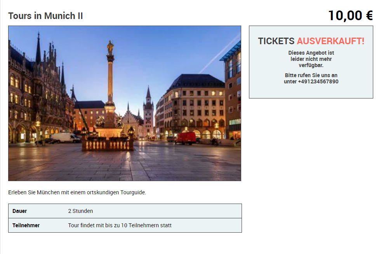Click the Tours in Munich II heading
Image resolution: width=381 pixels, height=254 pixels.
(x=46, y=16)
